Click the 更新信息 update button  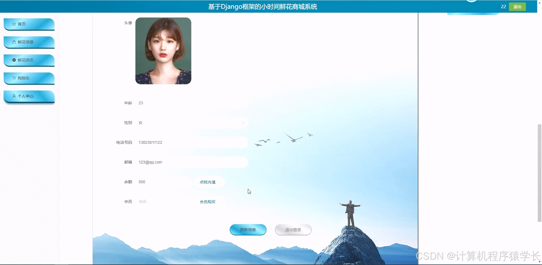(x=248, y=230)
